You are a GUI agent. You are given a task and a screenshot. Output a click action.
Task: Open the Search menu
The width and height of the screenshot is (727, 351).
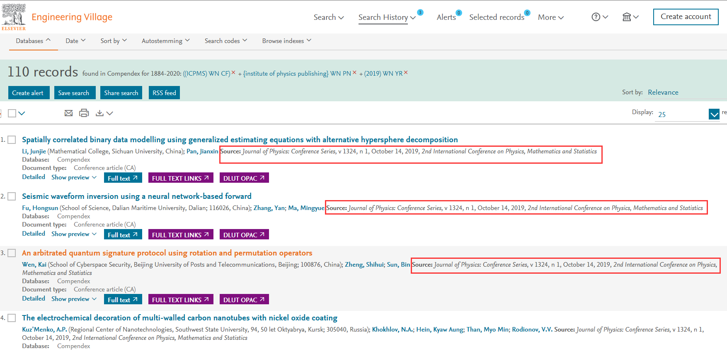(329, 17)
